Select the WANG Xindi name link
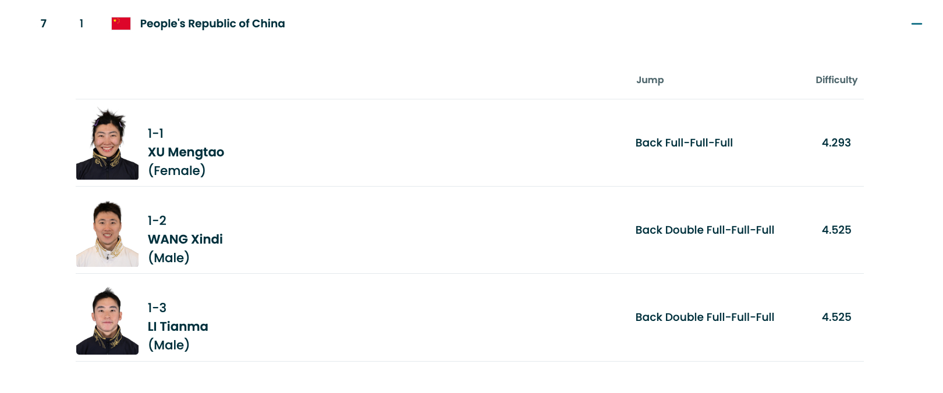Screen dimensions: 943x393 click(x=185, y=240)
